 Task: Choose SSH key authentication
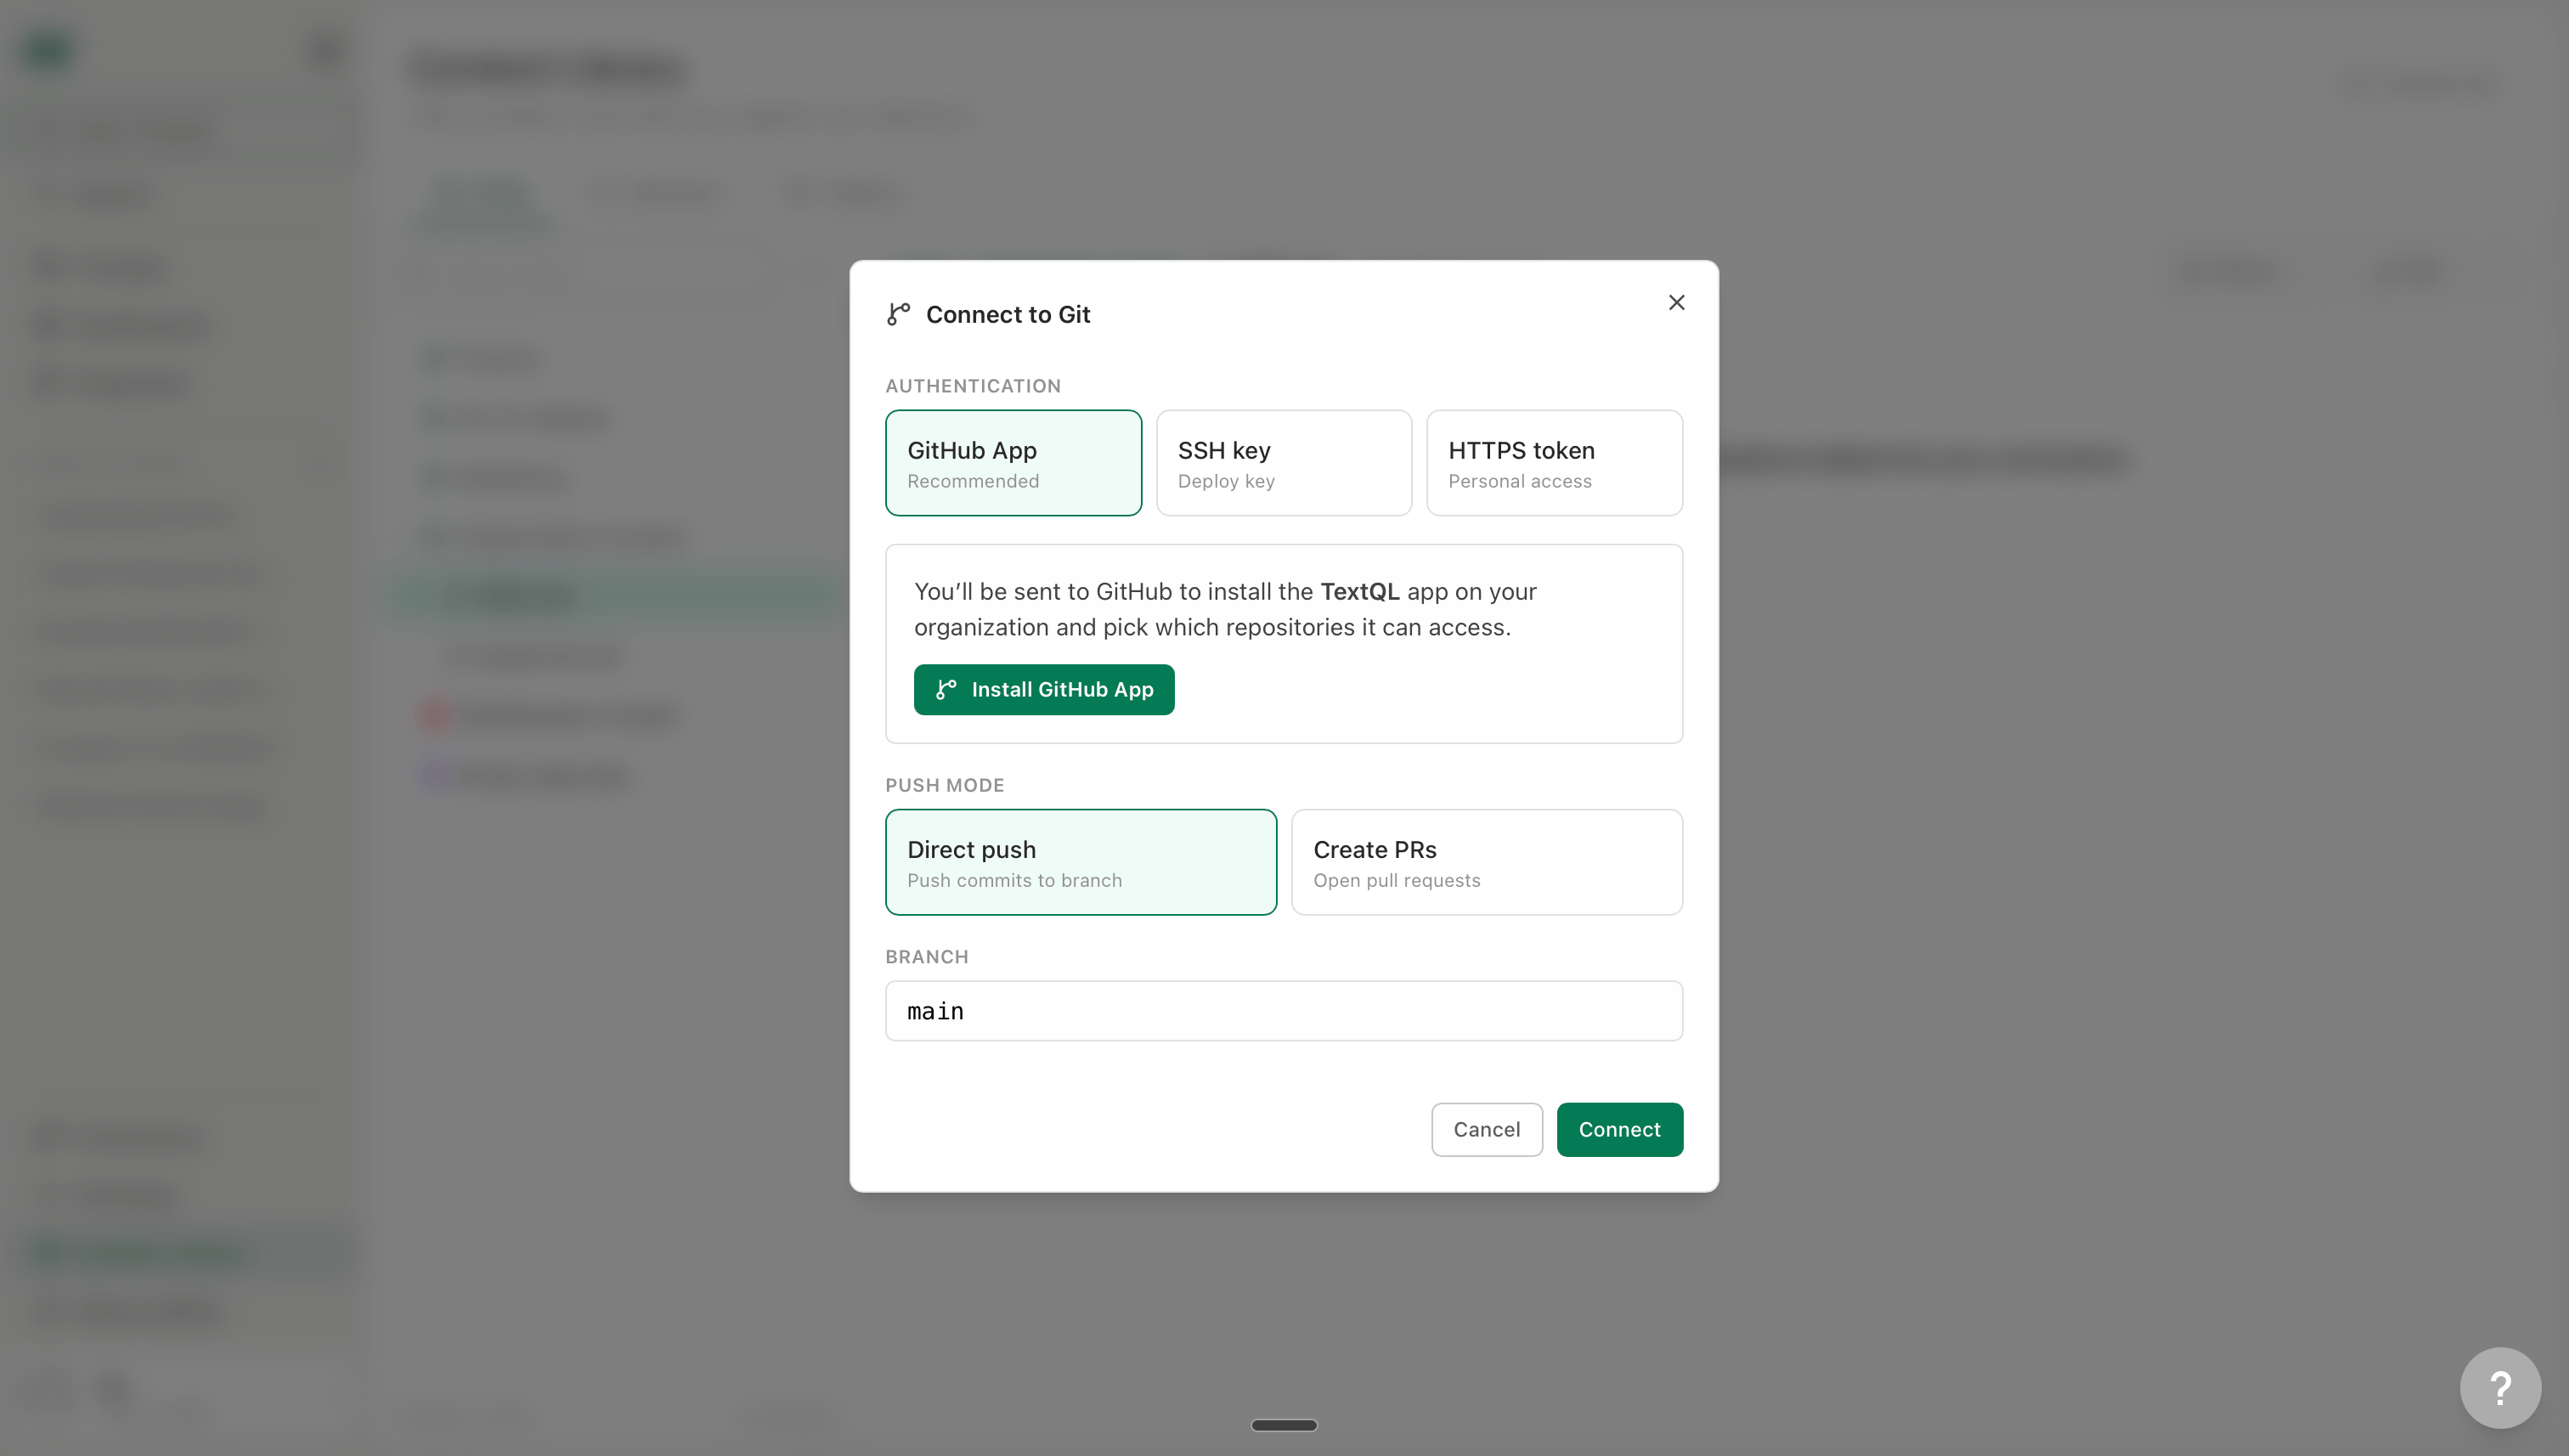1284,463
